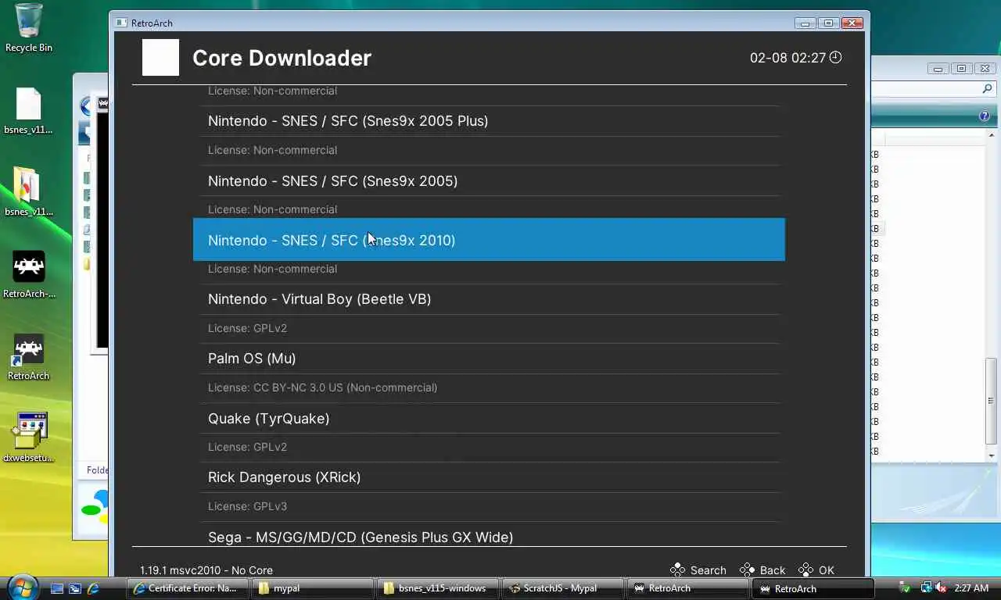Viewport: 1001px width, 600px height.
Task: Select the bsnes_v11 zipped folder icon on desktop
Action: [28, 192]
